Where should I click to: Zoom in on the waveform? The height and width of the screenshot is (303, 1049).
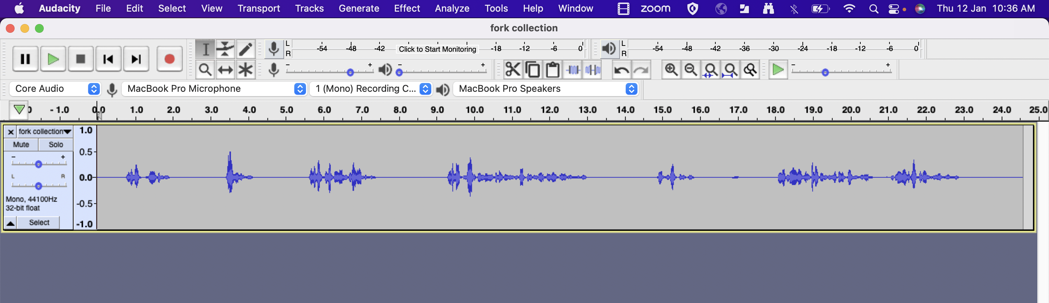(671, 70)
